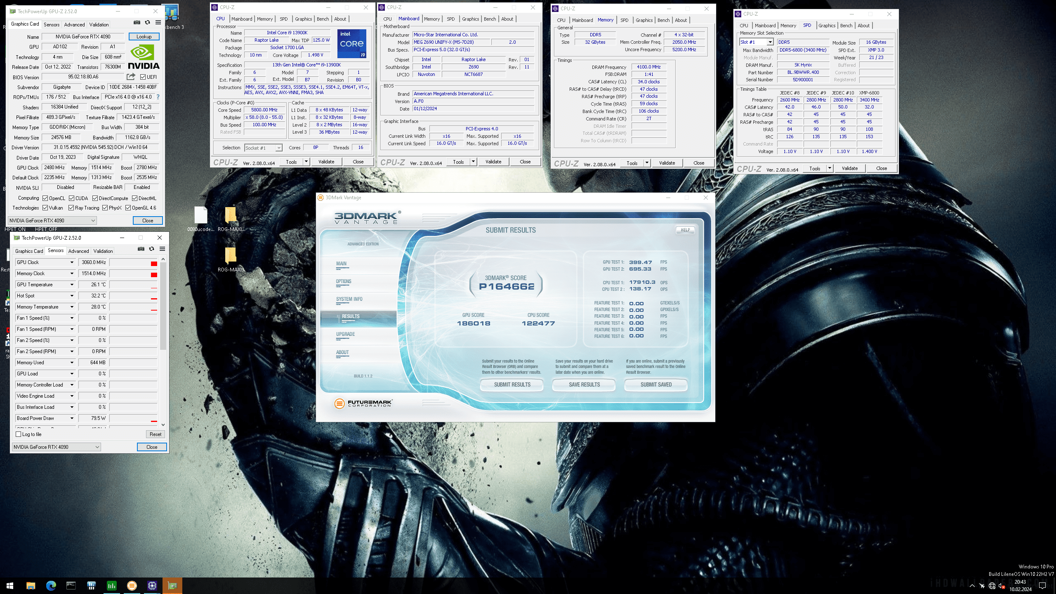Open Command Prompt from the taskbar

[x=71, y=585]
